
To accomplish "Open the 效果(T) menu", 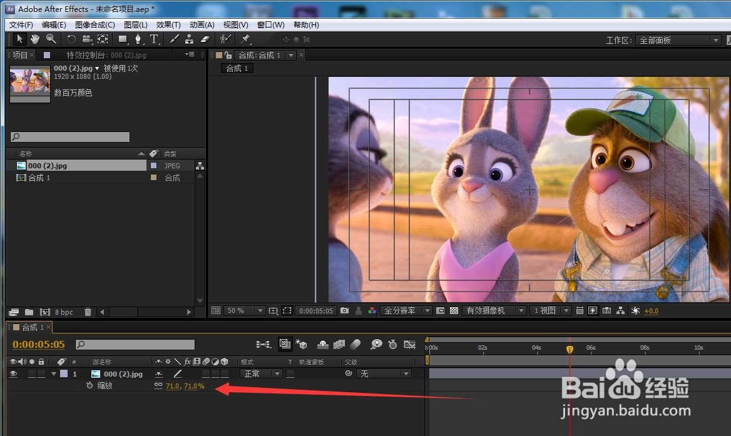I will [x=168, y=24].
